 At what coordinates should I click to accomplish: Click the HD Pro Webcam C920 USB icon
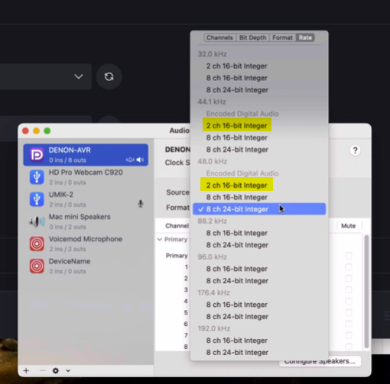[x=37, y=177]
